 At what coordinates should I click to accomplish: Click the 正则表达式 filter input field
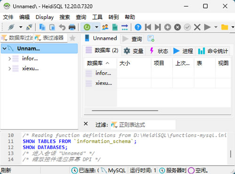click(x=143, y=125)
